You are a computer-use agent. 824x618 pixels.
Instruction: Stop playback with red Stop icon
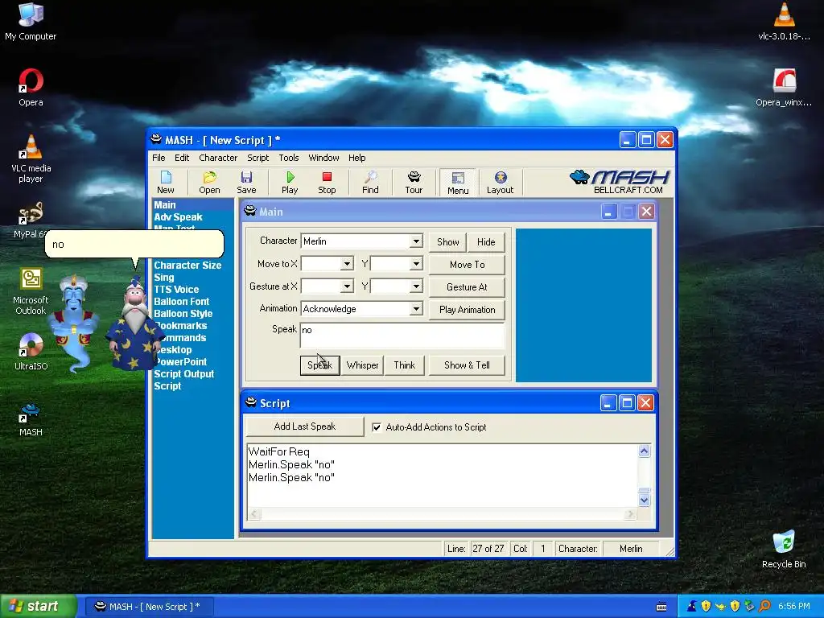327,183
